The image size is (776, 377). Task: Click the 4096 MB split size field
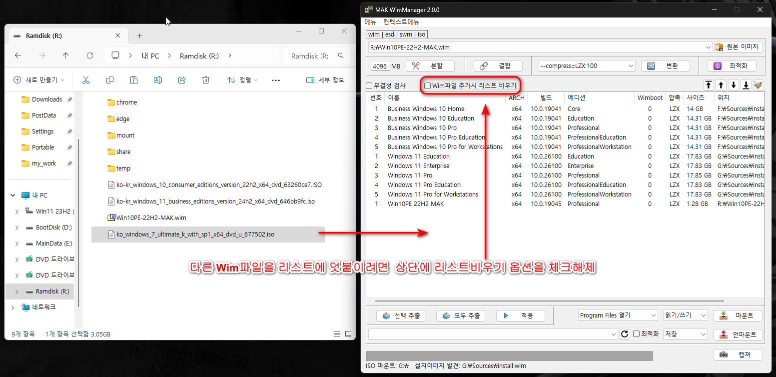(x=380, y=66)
